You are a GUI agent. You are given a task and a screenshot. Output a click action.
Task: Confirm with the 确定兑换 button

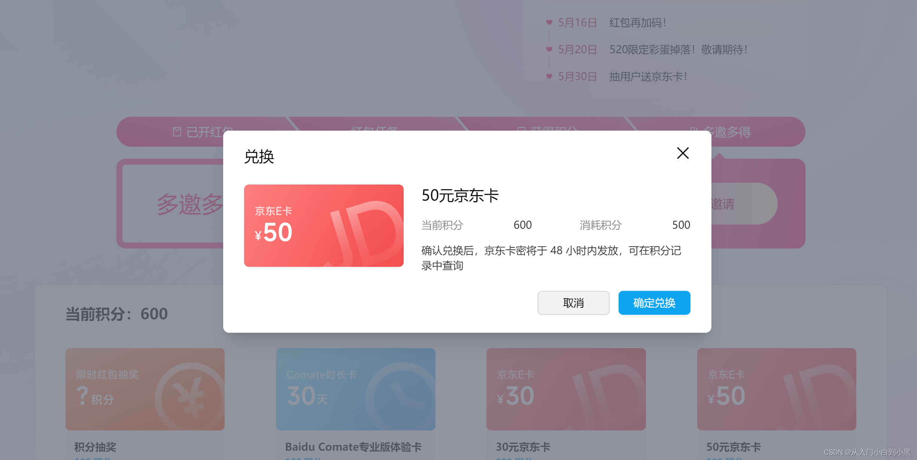pos(654,303)
